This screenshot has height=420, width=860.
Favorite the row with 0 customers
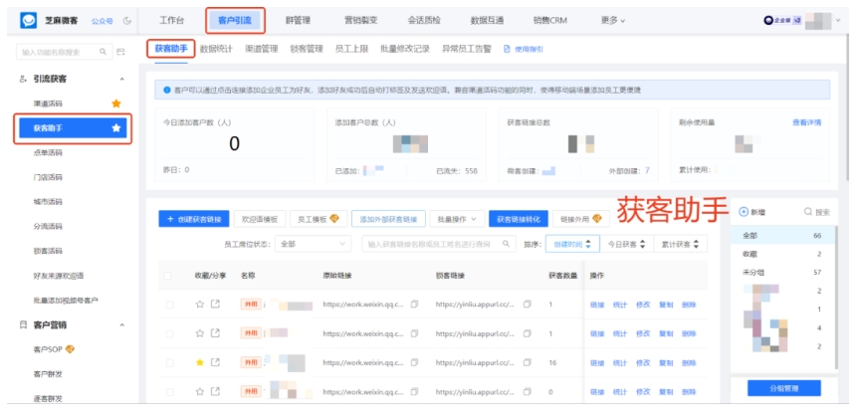coord(200,391)
